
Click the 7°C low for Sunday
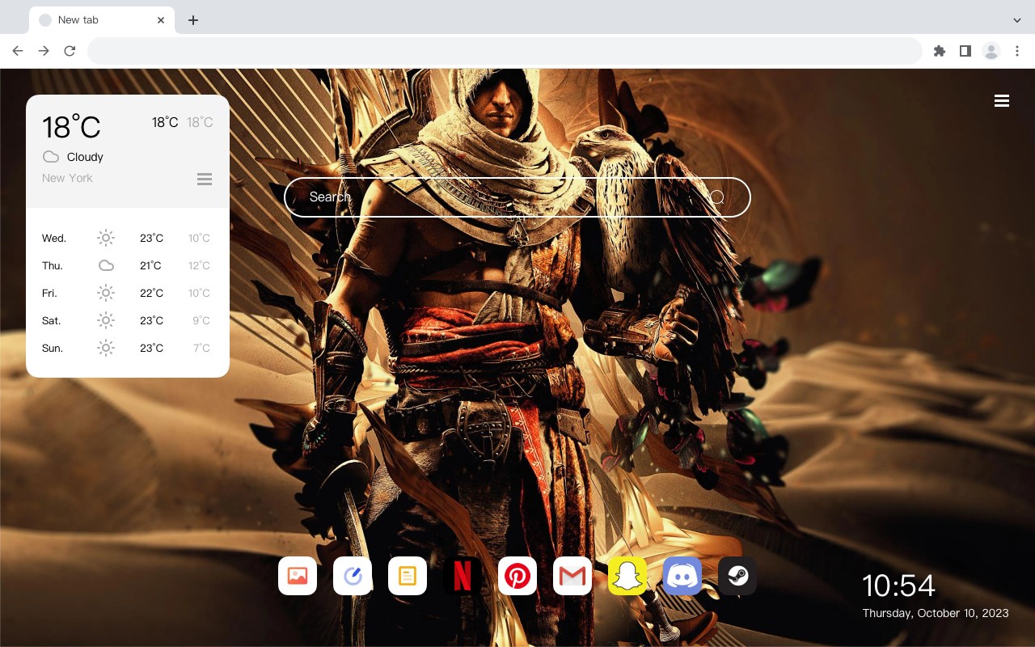[x=201, y=348]
